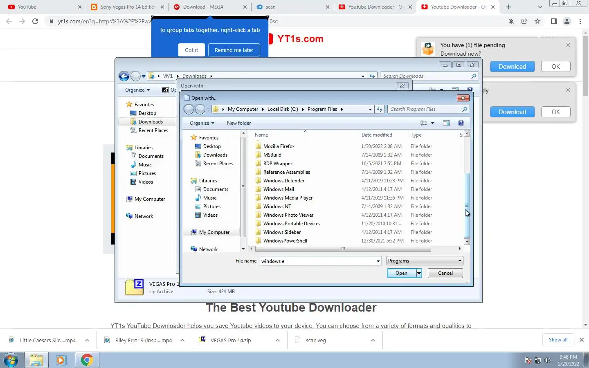Switch to the Sony Vegas Pro 14 Edition tab
The width and height of the screenshot is (589, 368).
[128, 7]
